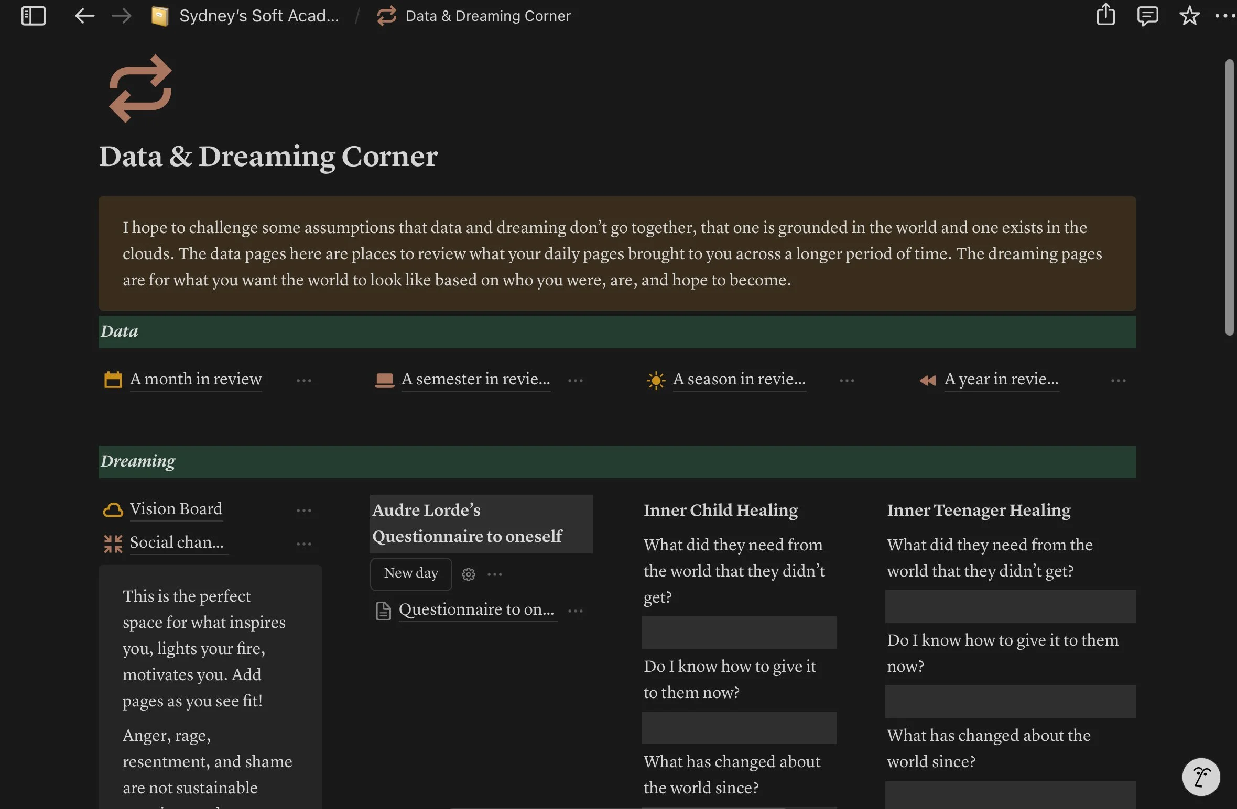Open more options beside A season in review
This screenshot has height=809, width=1237.
click(847, 381)
